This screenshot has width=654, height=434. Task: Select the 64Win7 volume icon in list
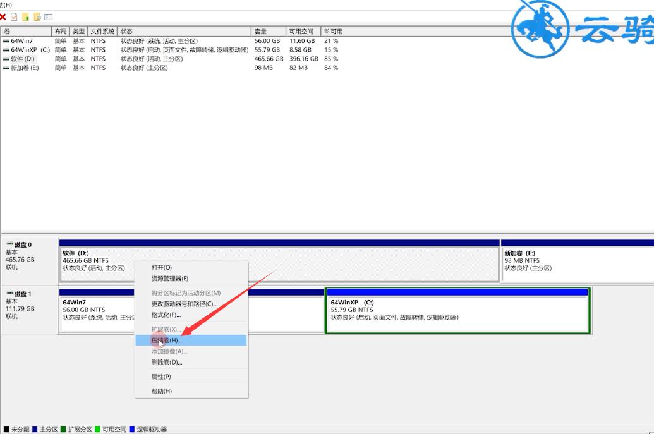[x=6, y=41]
